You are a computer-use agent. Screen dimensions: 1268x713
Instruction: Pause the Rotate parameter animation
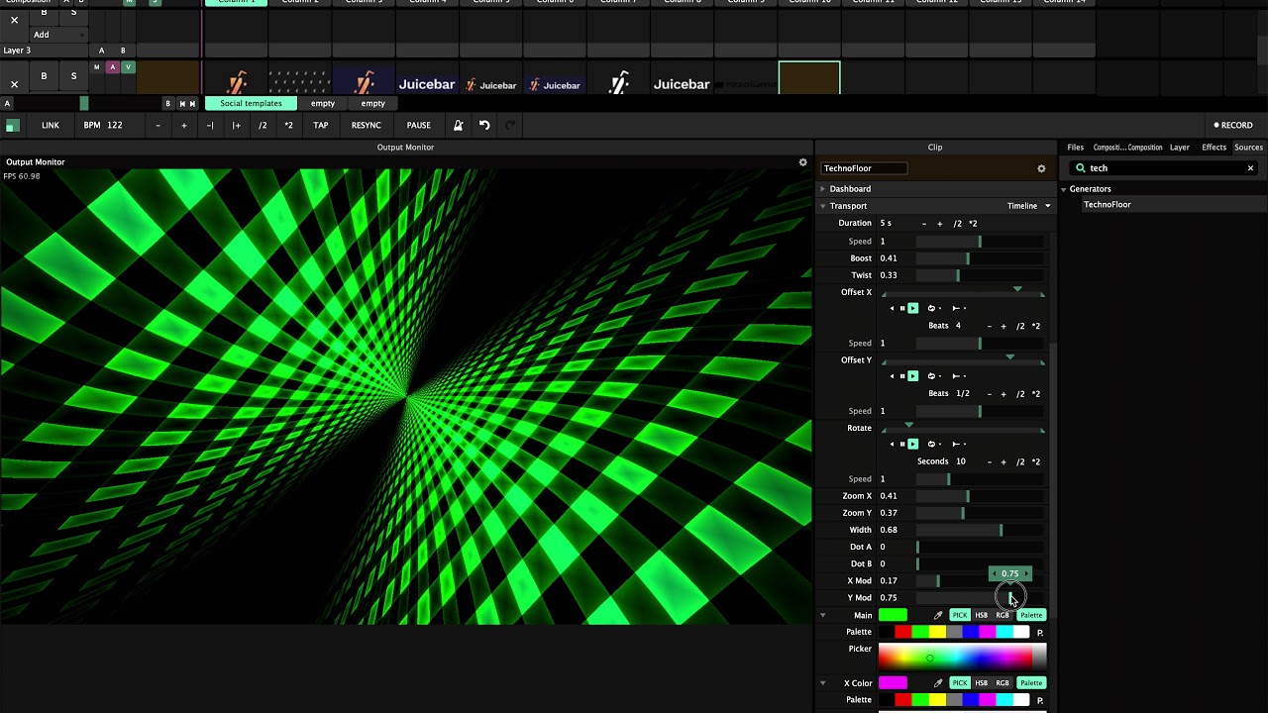point(901,444)
